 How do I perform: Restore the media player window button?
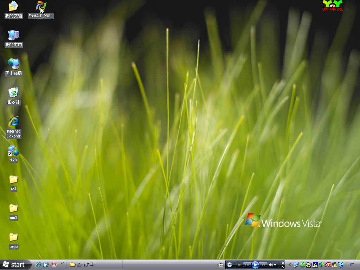click(283, 267)
